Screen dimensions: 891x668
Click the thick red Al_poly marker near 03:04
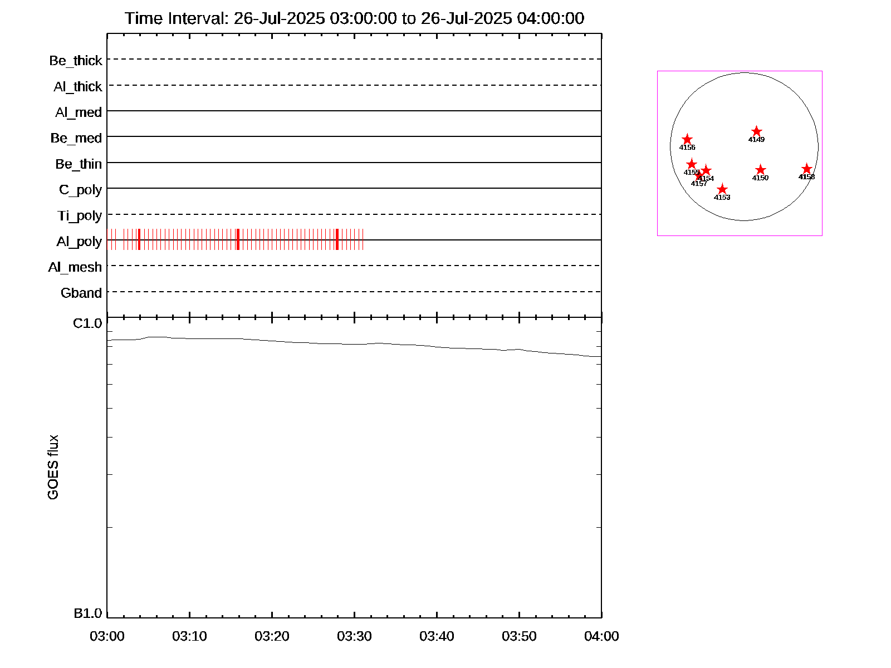pos(139,239)
